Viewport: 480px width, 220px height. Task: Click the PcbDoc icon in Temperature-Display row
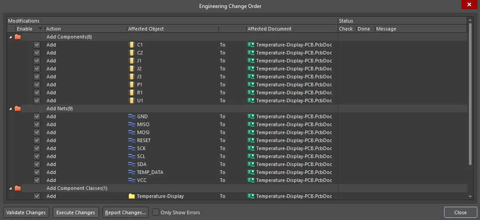pyautogui.click(x=251, y=196)
